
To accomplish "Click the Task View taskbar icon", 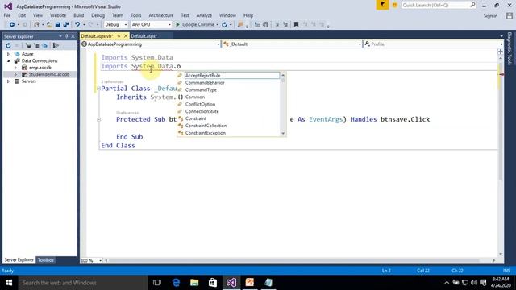I will (157, 283).
